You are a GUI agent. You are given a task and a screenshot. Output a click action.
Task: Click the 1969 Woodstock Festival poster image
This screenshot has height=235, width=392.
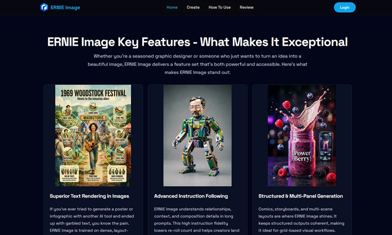click(92, 135)
